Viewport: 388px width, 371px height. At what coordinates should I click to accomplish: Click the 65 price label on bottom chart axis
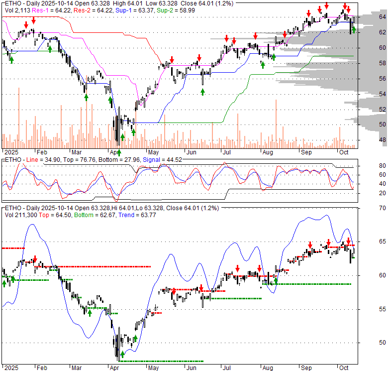(383, 242)
